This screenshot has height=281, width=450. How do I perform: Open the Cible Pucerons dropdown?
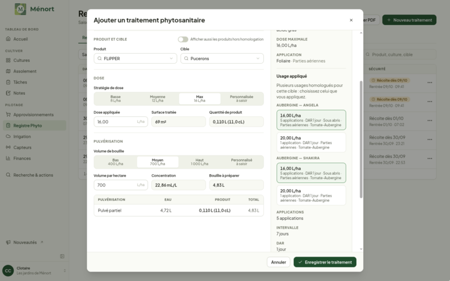click(x=222, y=59)
